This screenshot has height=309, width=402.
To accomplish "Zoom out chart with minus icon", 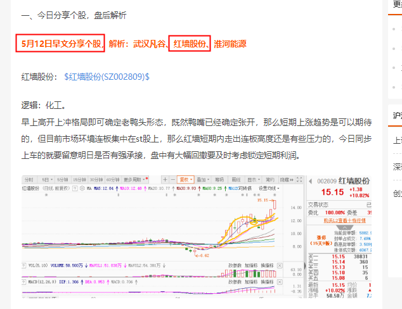I will 173,180.
